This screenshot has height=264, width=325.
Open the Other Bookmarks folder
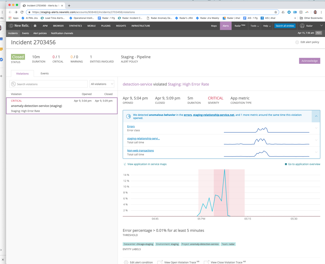(x=311, y=18)
